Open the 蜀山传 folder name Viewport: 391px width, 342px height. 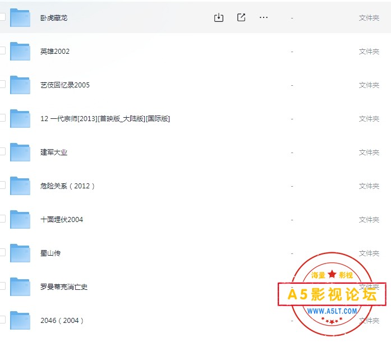(50, 253)
